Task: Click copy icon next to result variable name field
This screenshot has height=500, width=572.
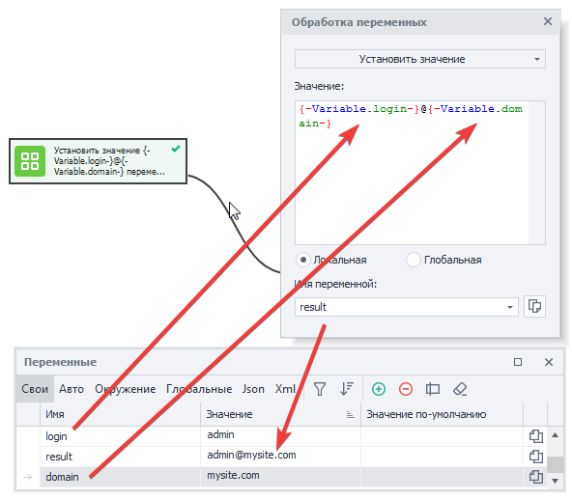Action: 534,306
